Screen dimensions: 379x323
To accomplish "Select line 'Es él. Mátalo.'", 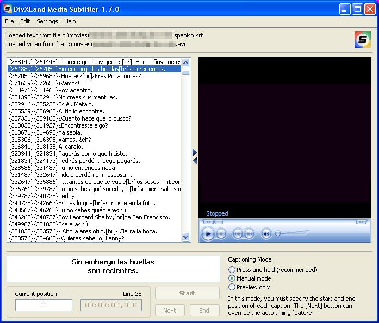I will pos(95,104).
